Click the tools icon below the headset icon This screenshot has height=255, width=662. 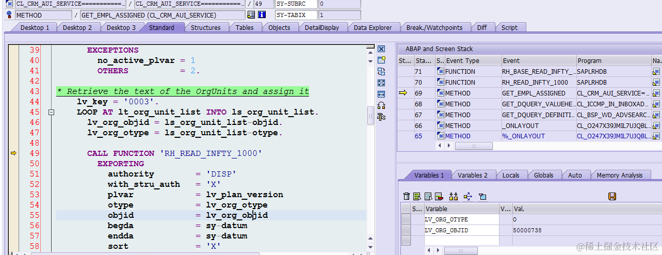coord(381,117)
